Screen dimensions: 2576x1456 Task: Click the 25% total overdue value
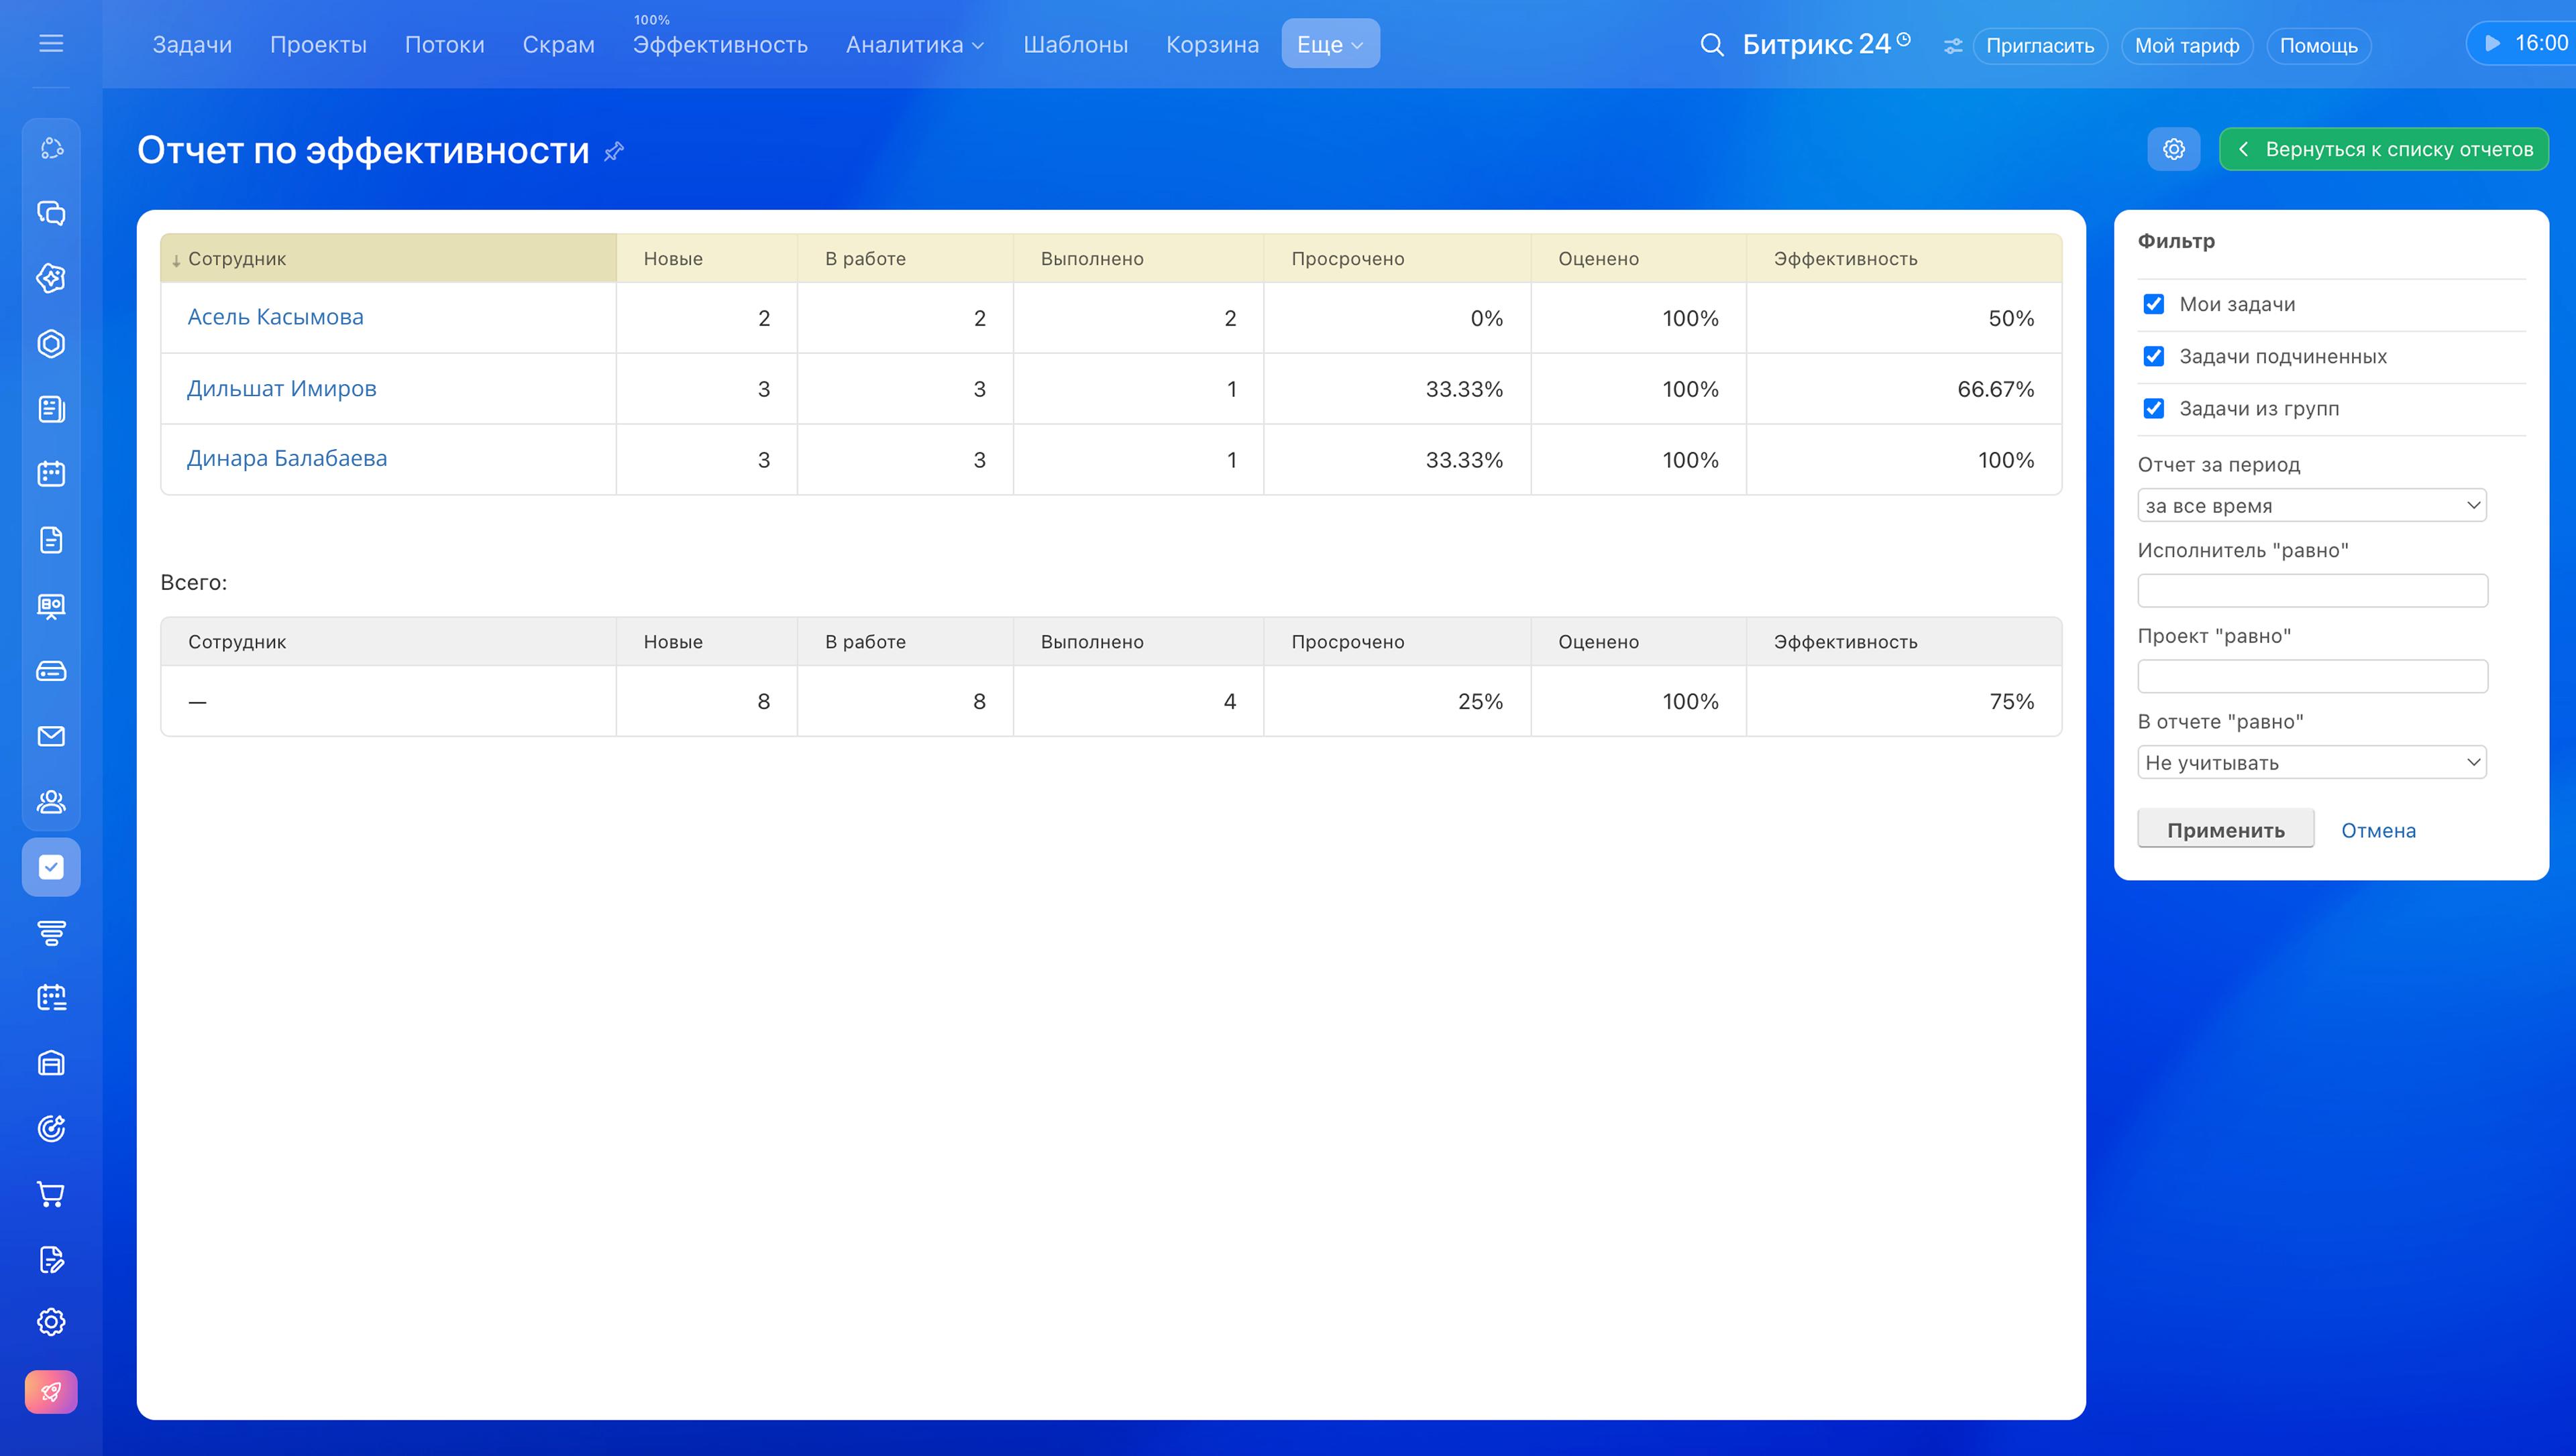click(1481, 701)
